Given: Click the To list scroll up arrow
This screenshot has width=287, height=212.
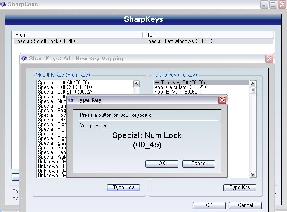Looking at the screenshot, I should click(x=252, y=84).
